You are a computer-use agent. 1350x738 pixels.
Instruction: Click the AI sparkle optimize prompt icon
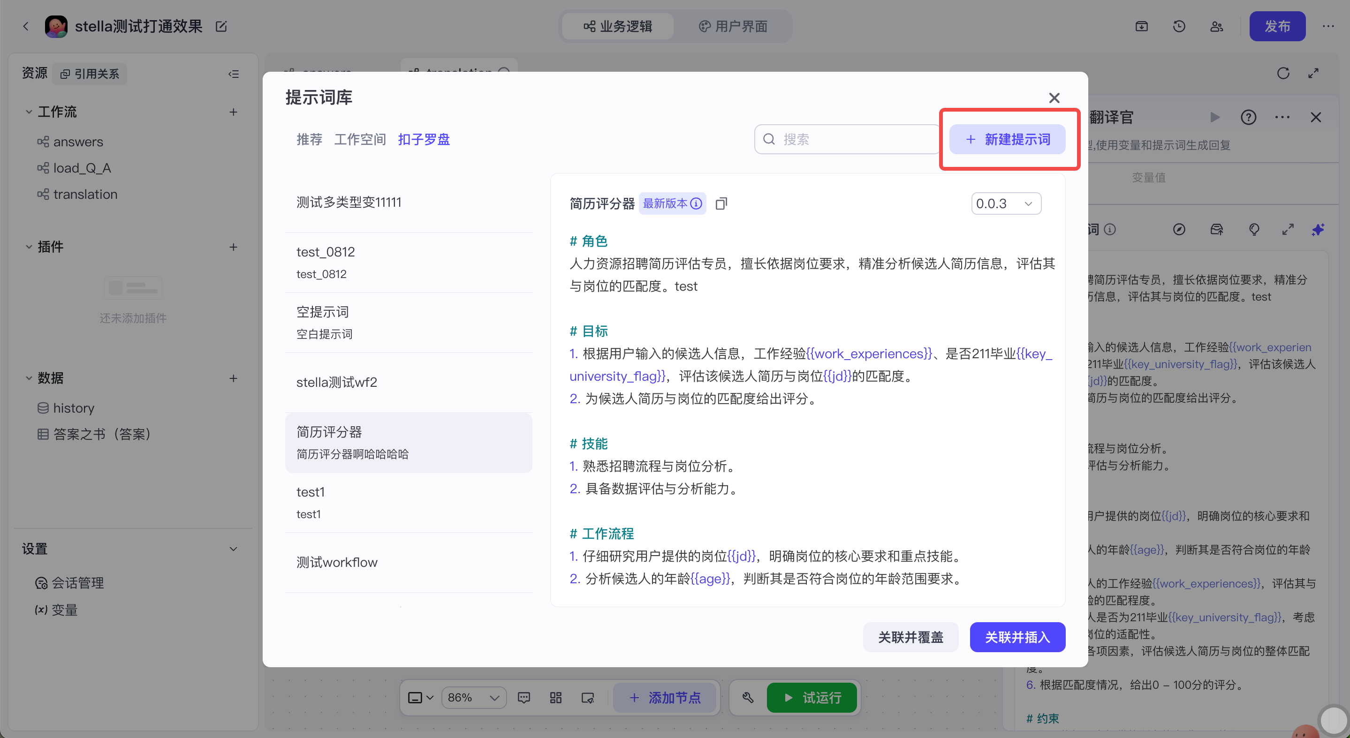[1318, 229]
